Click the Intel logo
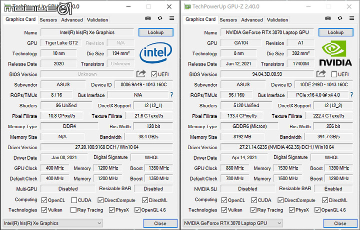Image resolution: width=360 pixels, height=230 pixels. tap(155, 53)
